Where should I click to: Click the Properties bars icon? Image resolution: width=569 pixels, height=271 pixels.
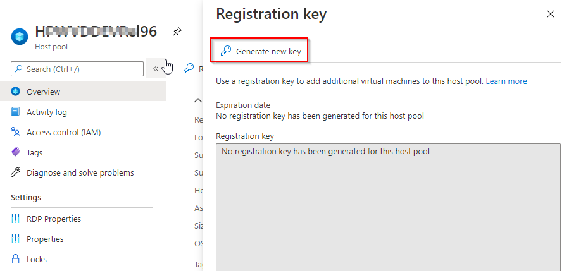pyautogui.click(x=16, y=239)
